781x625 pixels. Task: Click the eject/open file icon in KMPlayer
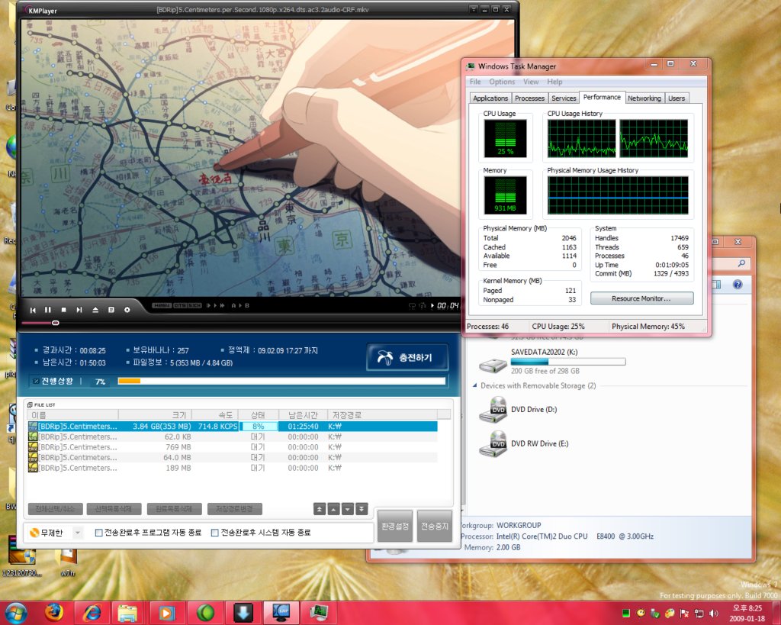pyautogui.click(x=95, y=310)
